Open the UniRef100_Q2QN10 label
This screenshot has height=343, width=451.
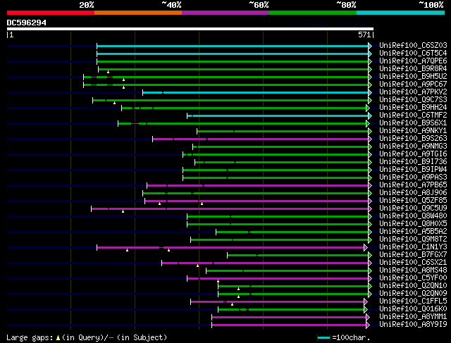point(413,286)
